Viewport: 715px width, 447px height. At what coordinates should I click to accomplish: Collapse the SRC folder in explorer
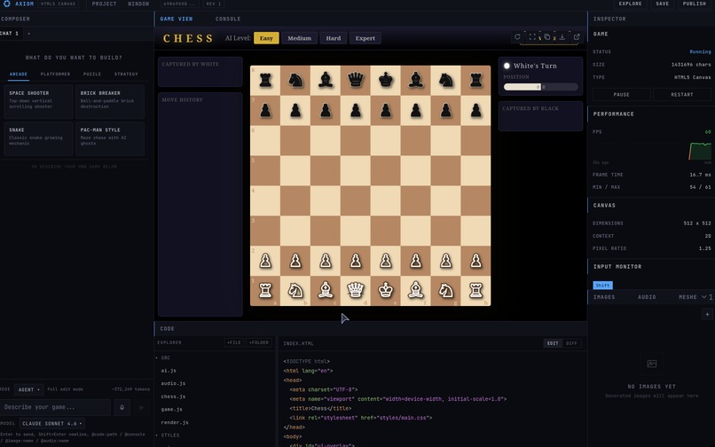pos(163,358)
